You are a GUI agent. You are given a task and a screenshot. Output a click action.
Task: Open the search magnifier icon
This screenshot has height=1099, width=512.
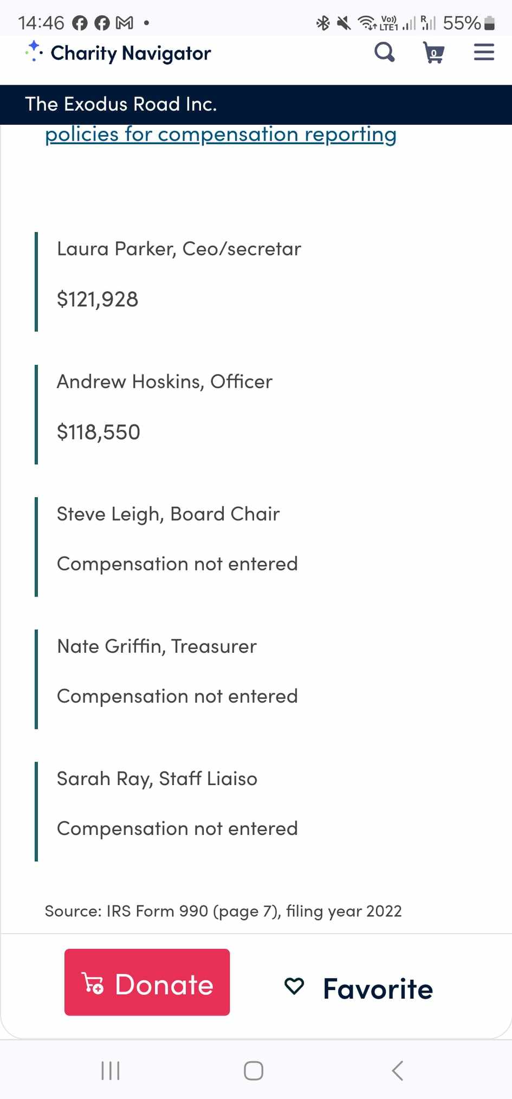click(x=384, y=53)
